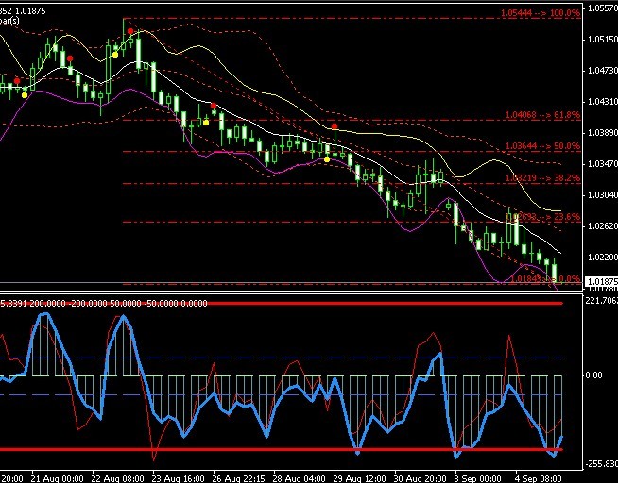This screenshot has width=618, height=483.
Task: Select the "29 Aug 12:00" date label
Action: coord(360,478)
